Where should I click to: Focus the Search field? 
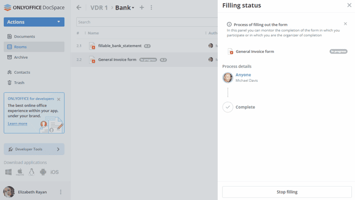[147, 22]
